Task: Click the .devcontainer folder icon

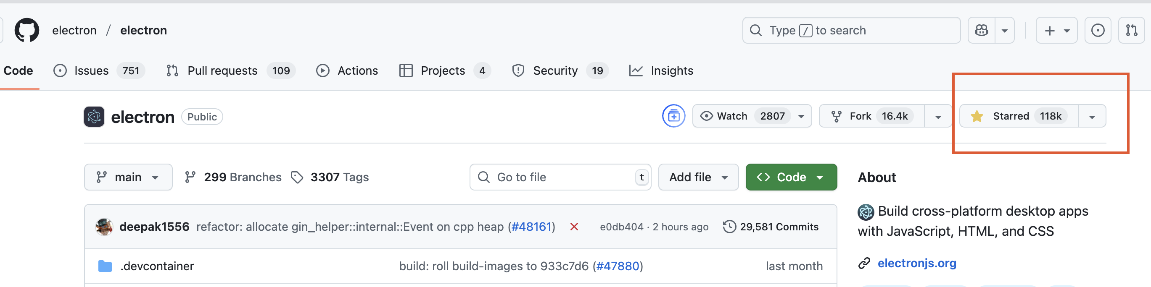Action: pos(105,266)
